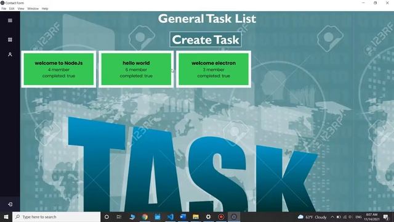Open Visual Studio Code from taskbar
The image size is (394, 222).
tap(171, 217)
